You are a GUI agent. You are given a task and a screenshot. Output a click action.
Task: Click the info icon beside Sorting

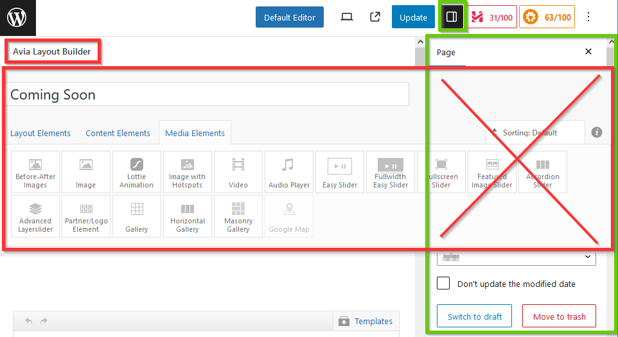click(x=596, y=132)
